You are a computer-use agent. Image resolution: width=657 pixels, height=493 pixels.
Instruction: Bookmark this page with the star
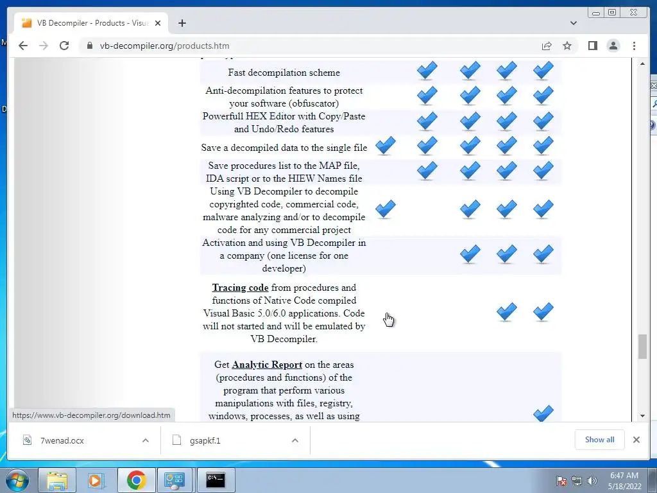click(x=567, y=46)
